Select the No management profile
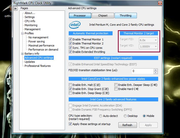Viewport: 180px width, 138px height. (x=38, y=37)
